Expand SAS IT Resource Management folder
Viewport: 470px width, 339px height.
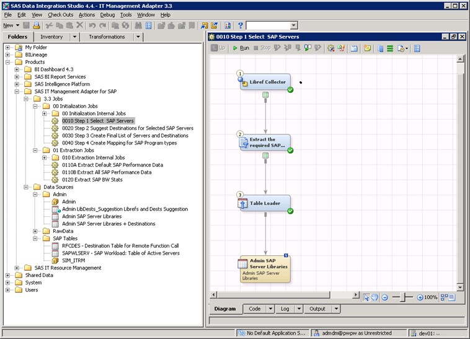(17, 268)
